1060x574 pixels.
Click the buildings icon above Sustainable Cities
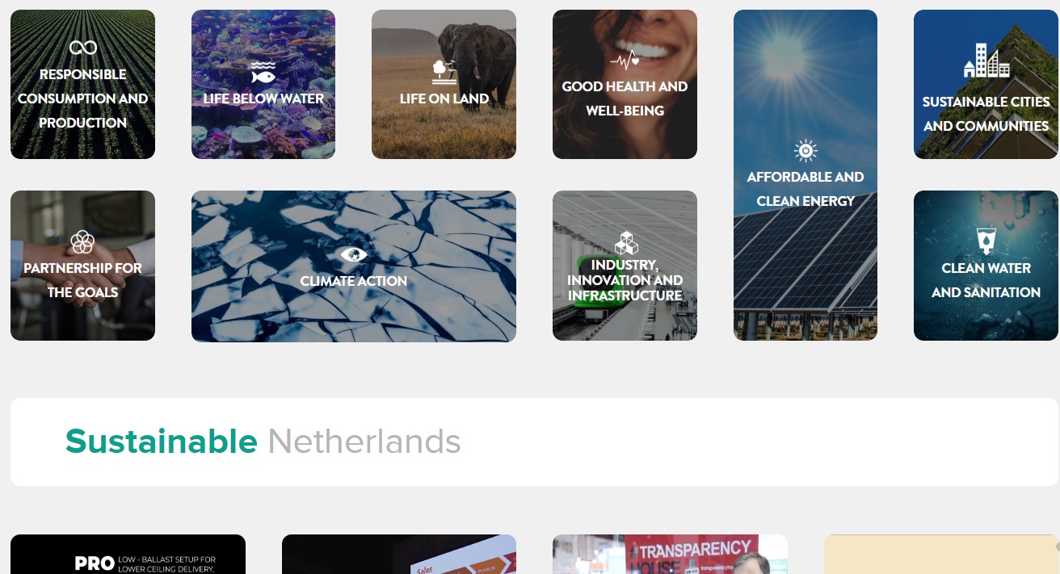[x=986, y=61]
